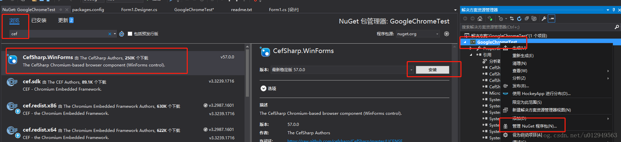Click the Show All Files icon
Screen dimensions: 621x142
pyautogui.click(x=534, y=18)
